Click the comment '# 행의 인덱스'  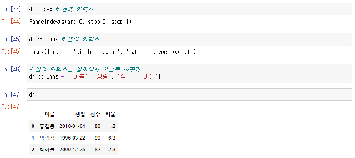pyautogui.click(x=74, y=9)
